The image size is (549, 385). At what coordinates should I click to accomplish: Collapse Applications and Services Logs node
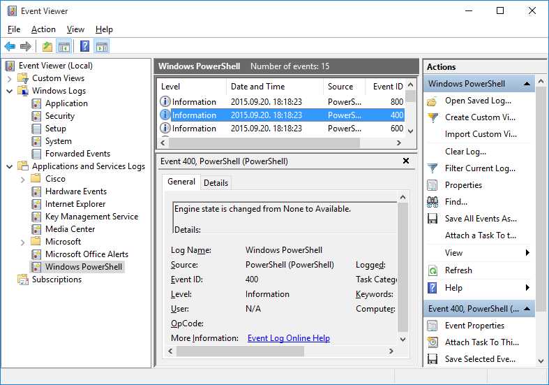[10, 166]
